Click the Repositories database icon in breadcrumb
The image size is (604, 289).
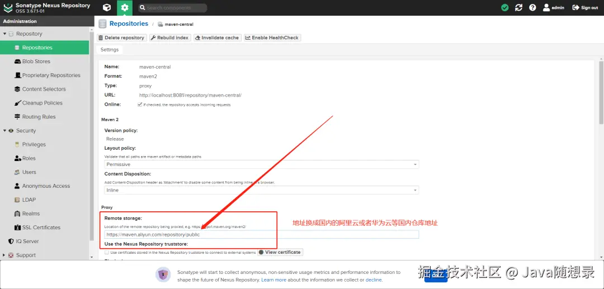pyautogui.click(x=102, y=24)
